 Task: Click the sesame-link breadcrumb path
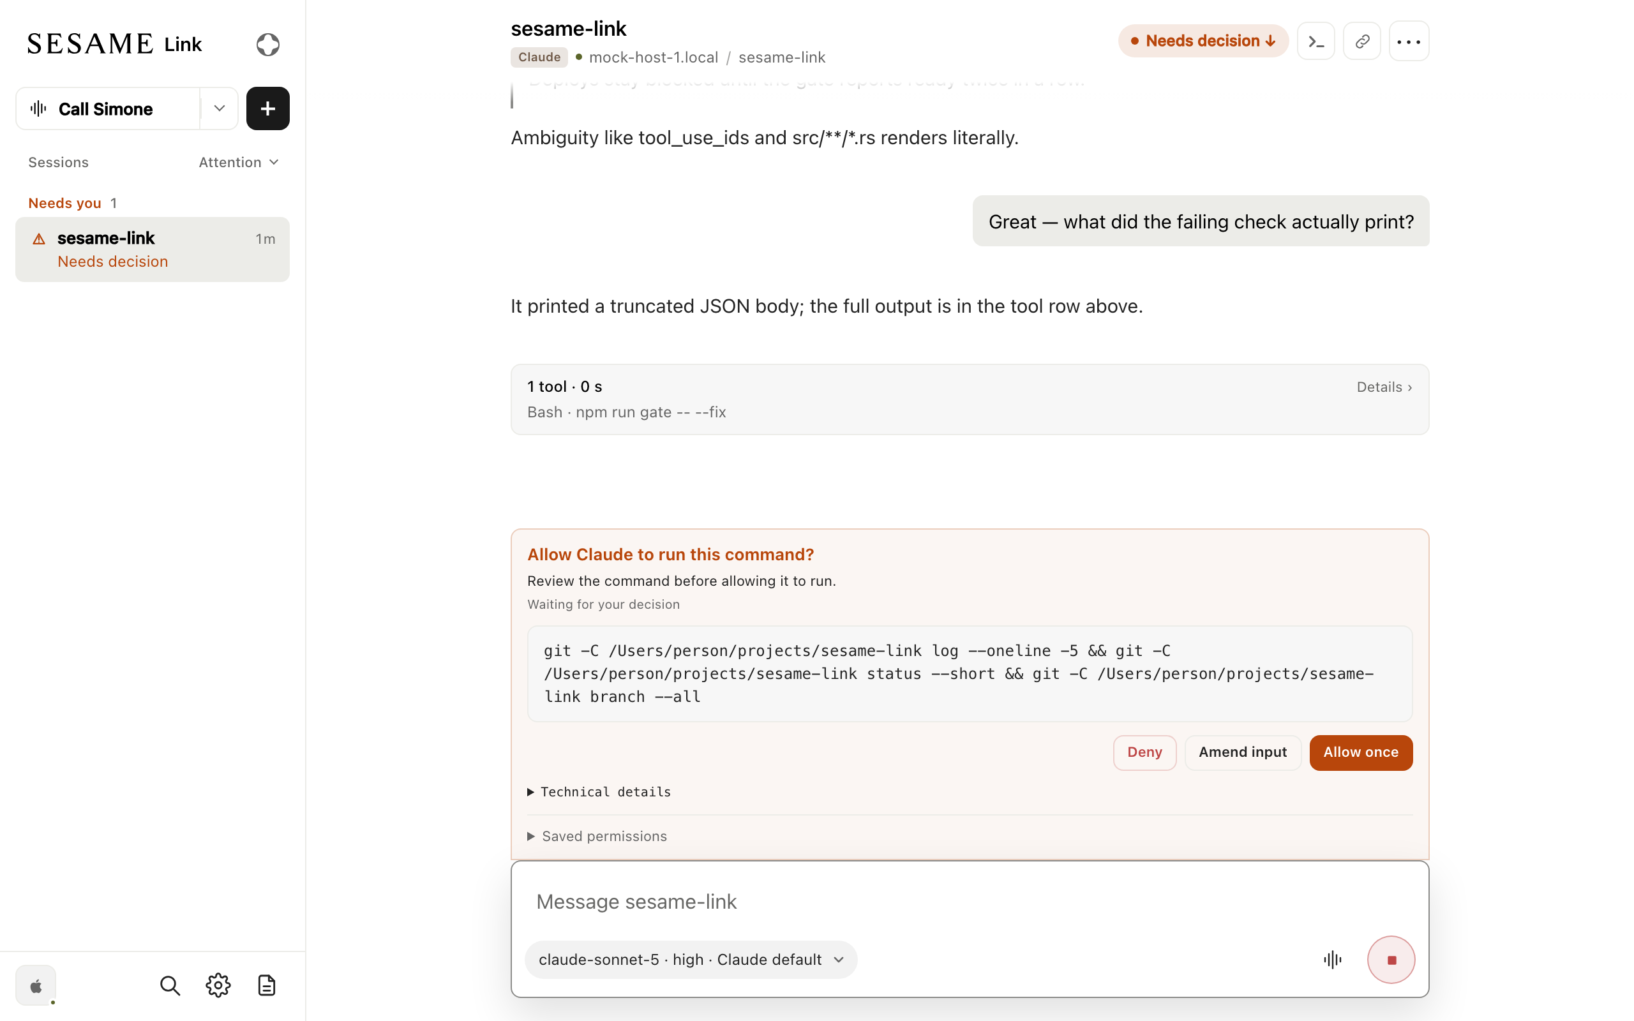(782, 57)
